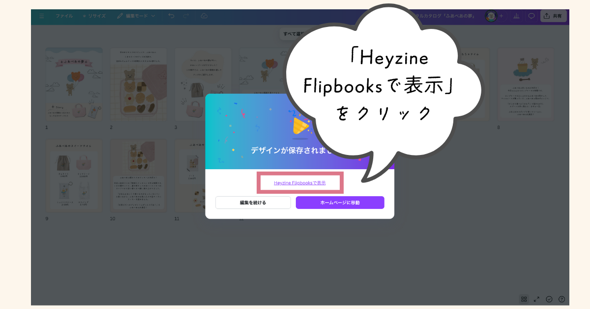Open help via the question mark icon

562,298
